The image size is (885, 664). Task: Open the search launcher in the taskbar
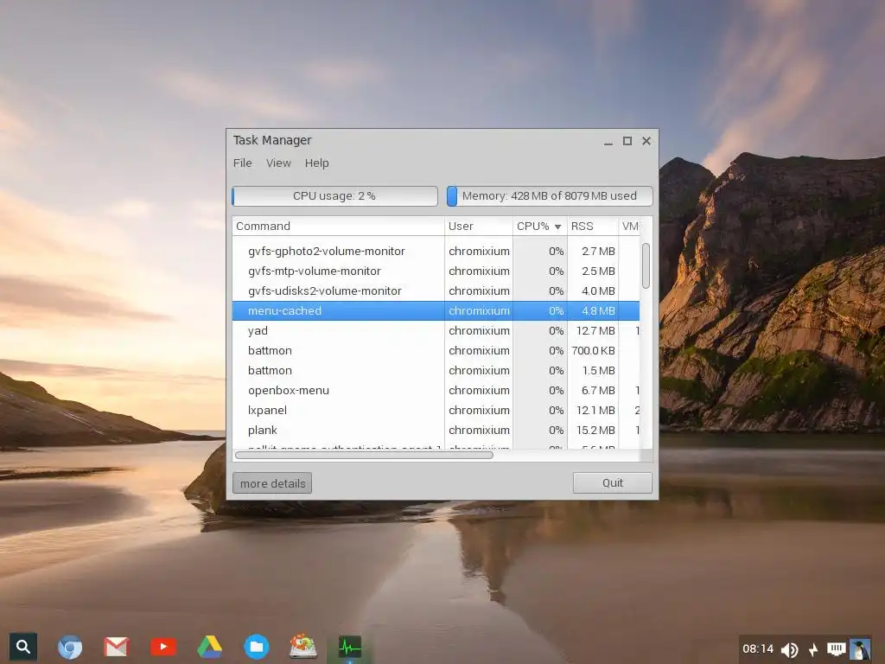pyautogui.click(x=23, y=647)
